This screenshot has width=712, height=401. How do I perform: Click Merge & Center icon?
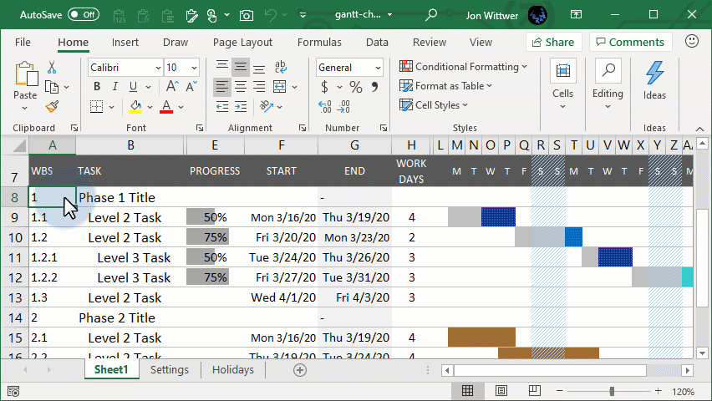click(x=280, y=86)
